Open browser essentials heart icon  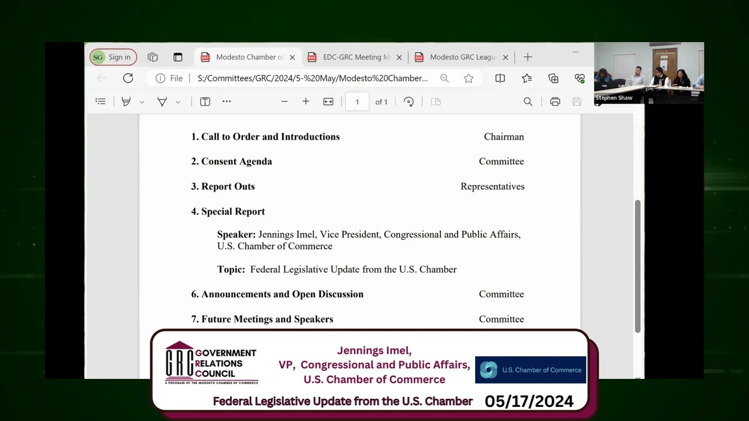point(580,78)
